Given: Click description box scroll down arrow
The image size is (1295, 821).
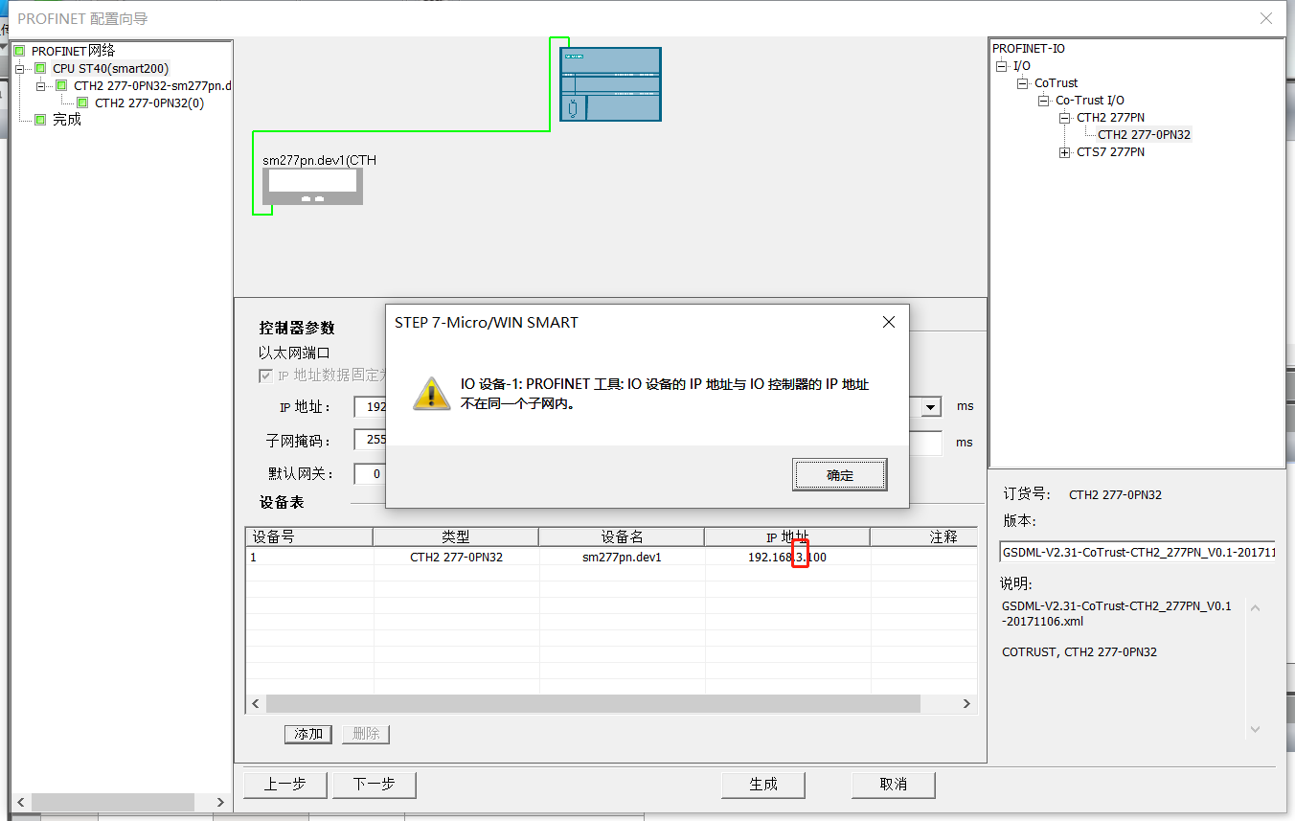Looking at the screenshot, I should pyautogui.click(x=1255, y=730).
